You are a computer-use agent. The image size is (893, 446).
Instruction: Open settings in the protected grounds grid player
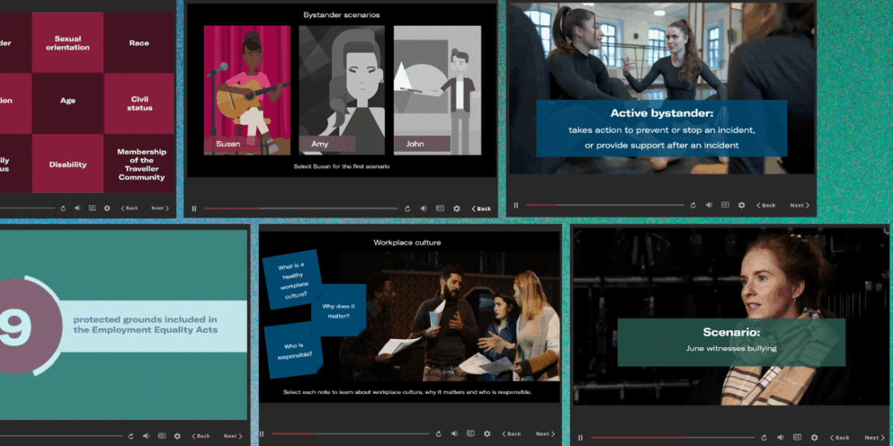[x=107, y=208]
